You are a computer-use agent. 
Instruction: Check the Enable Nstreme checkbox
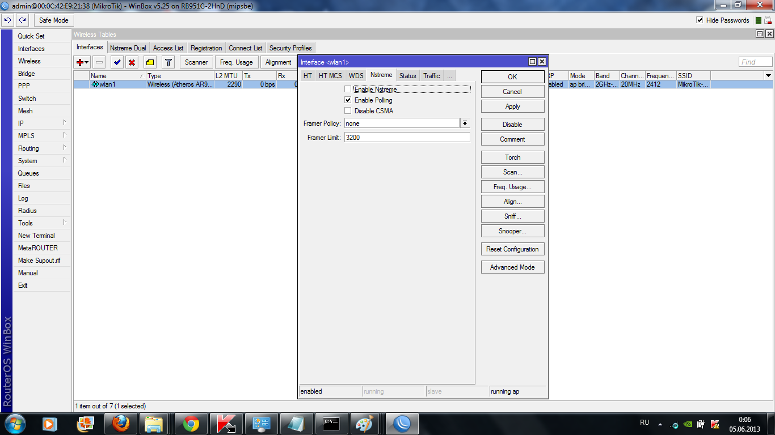(x=348, y=89)
